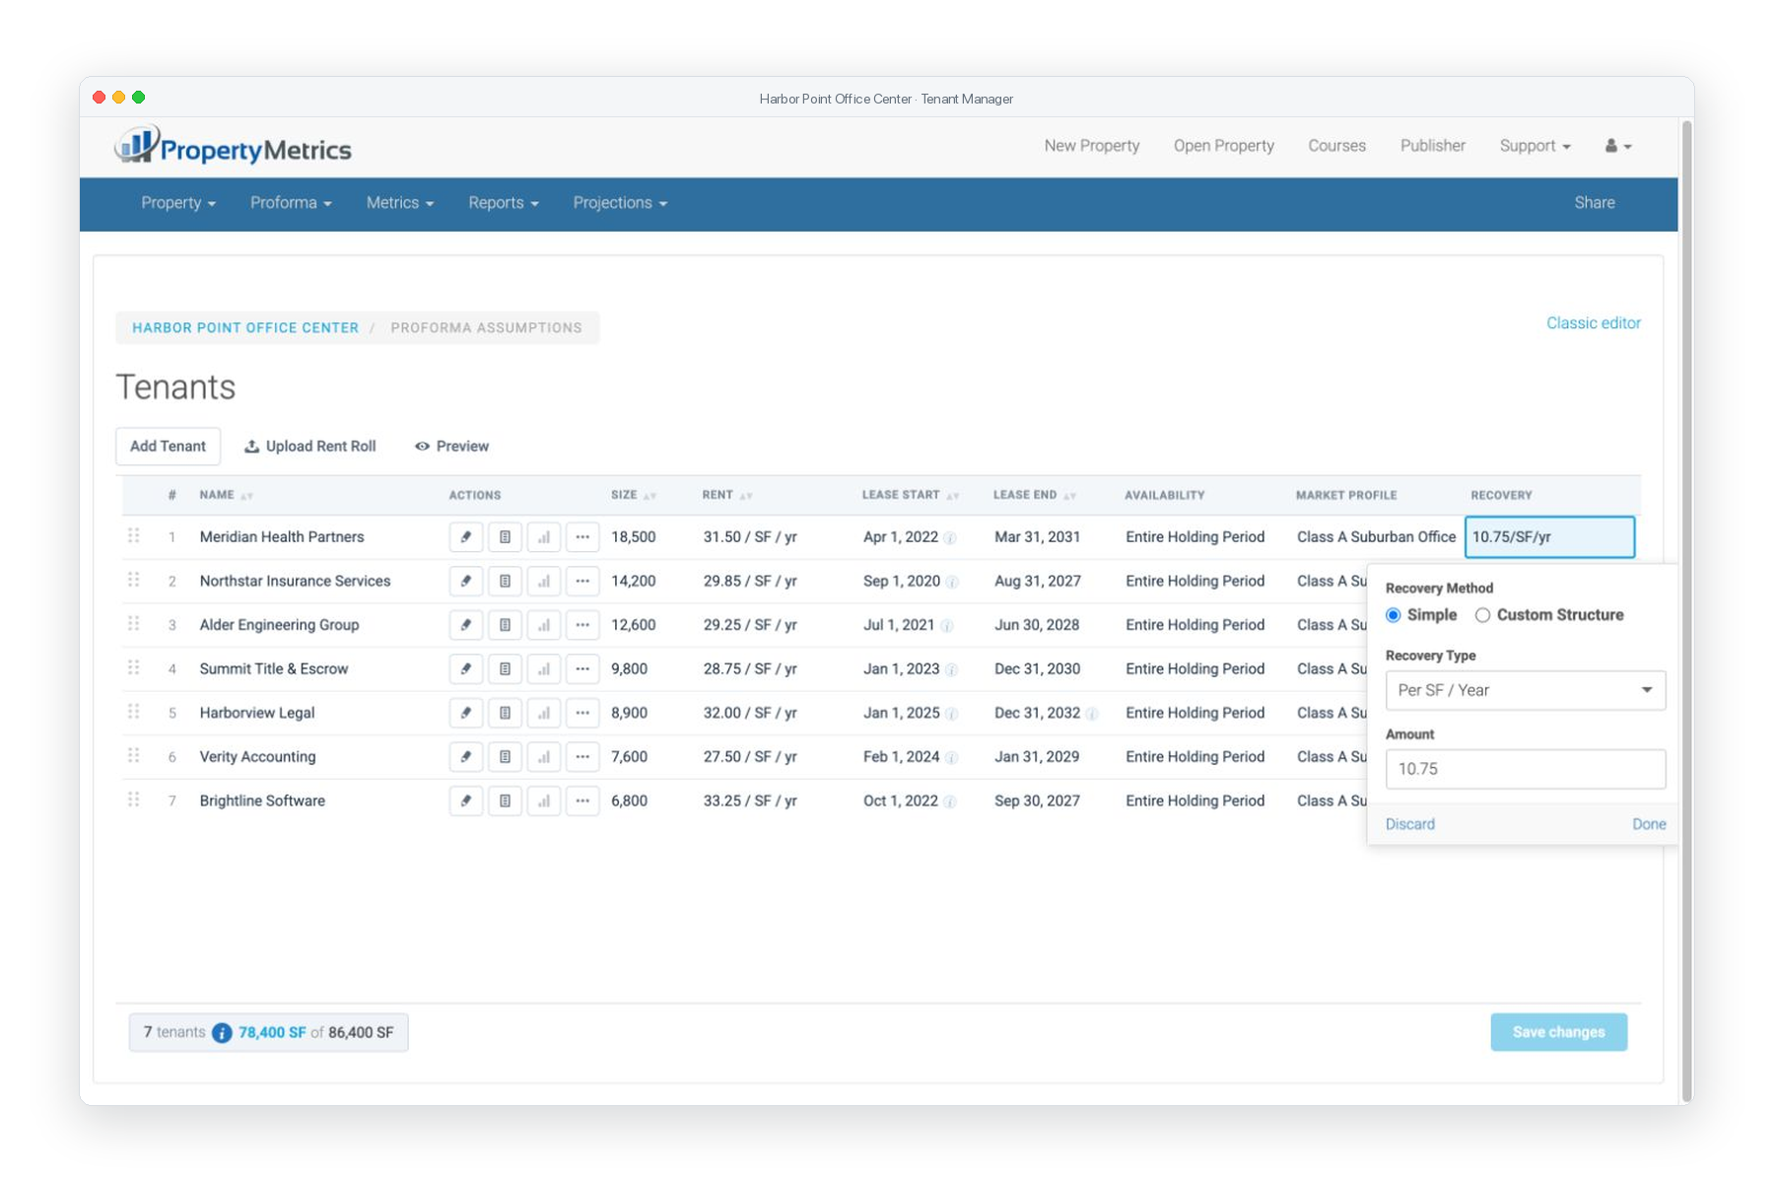
Task: Click Share in the blue navigation bar
Action: click(x=1594, y=203)
